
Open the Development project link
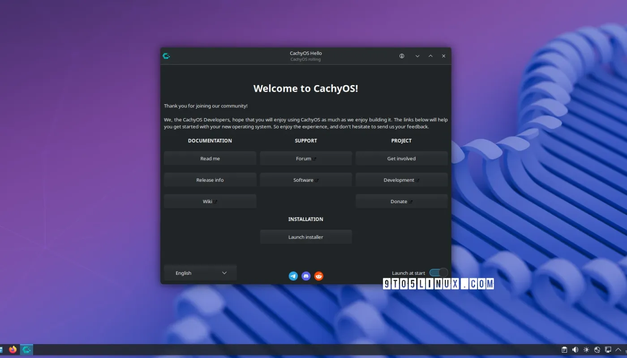tap(402, 180)
